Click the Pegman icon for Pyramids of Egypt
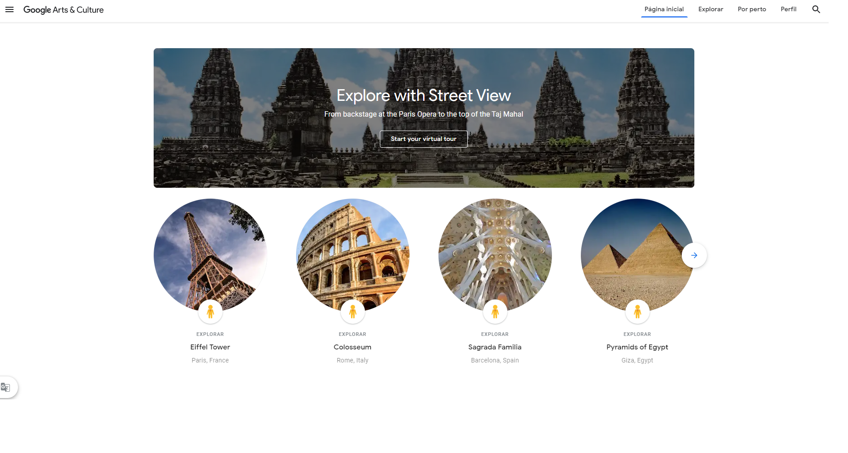Viewport: 848px width, 453px height. (x=638, y=312)
